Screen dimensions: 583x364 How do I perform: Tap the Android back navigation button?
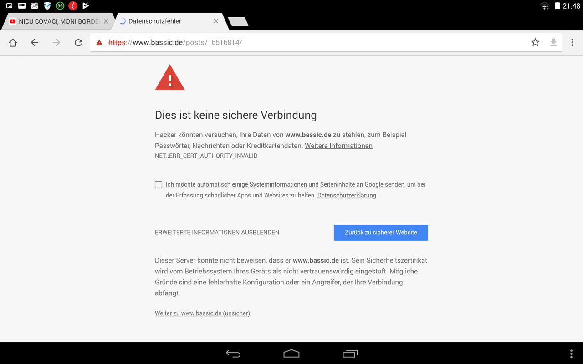(x=233, y=354)
